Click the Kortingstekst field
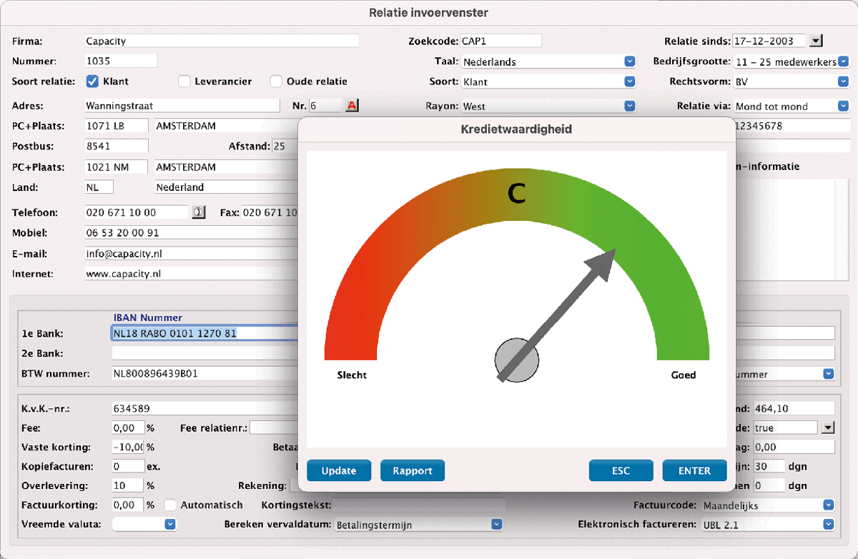This screenshot has width=858, height=559. [419, 505]
